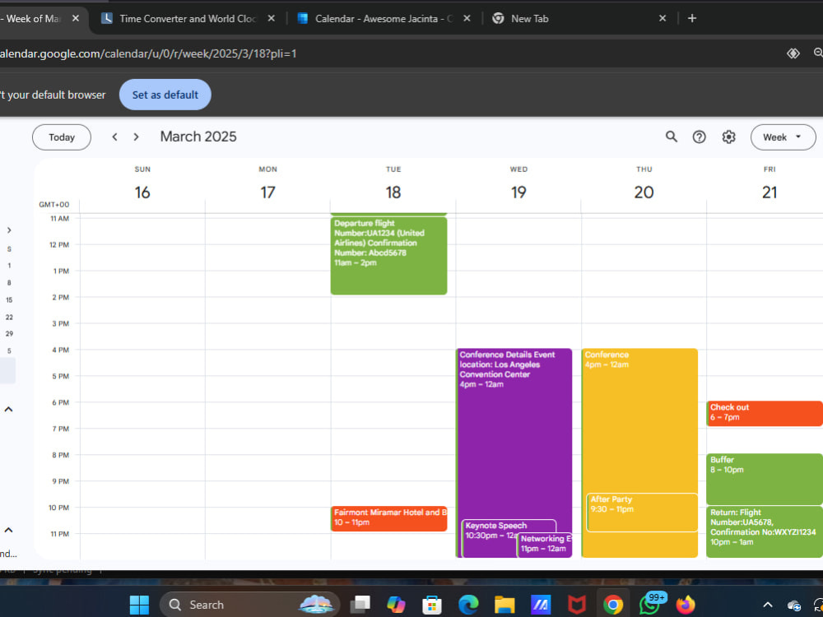The width and height of the screenshot is (823, 617).
Task: Open the Return Flight UA5678 event
Action: (765, 531)
